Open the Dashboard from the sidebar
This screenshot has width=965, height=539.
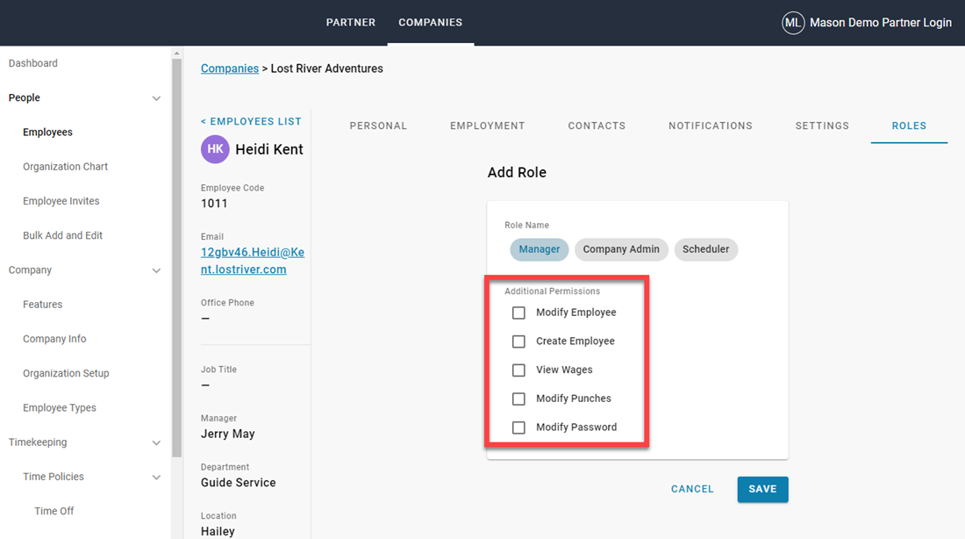coord(33,62)
